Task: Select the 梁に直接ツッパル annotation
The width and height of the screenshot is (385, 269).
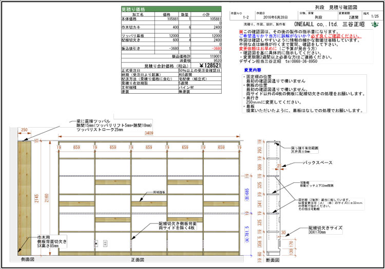Action: (x=93, y=121)
